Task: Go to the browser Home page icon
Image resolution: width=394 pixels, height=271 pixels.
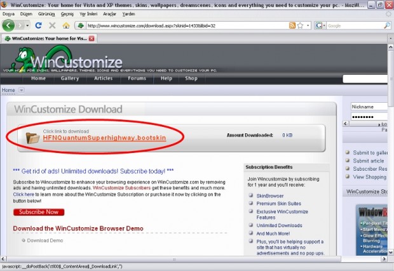Action: (x=66, y=25)
